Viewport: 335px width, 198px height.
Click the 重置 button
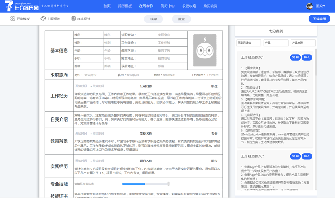coord(181,19)
